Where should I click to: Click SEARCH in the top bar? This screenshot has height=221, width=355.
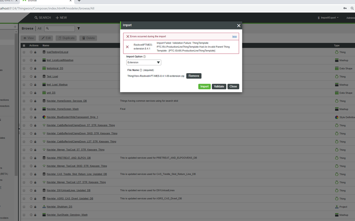43,18
